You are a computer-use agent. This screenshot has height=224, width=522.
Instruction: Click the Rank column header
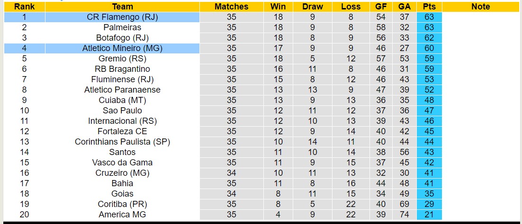coord(24,7)
